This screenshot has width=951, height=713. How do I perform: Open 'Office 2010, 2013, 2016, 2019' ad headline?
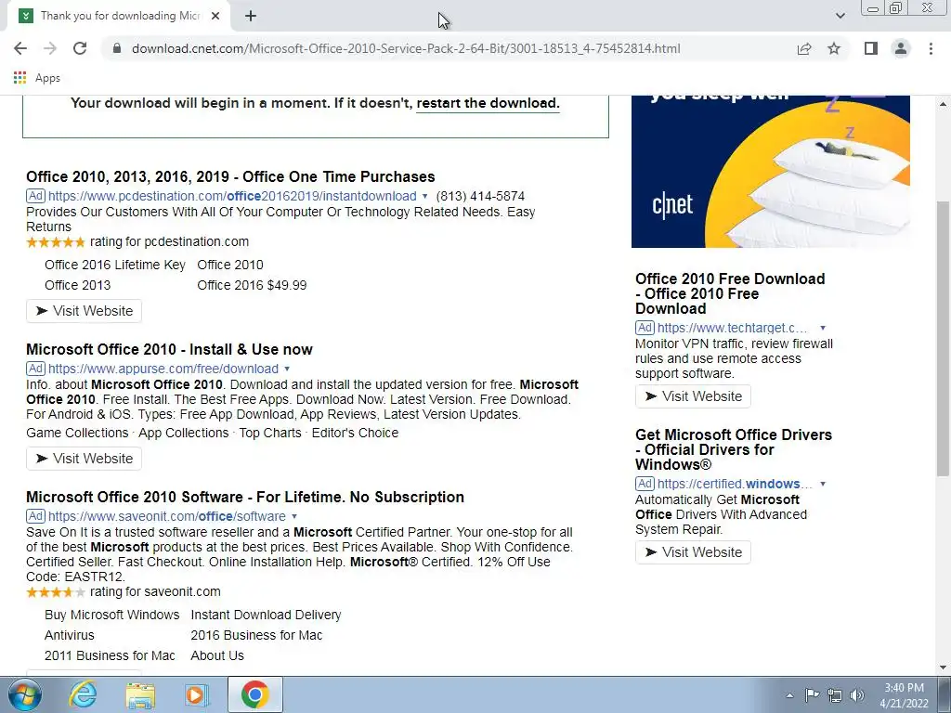tap(230, 176)
